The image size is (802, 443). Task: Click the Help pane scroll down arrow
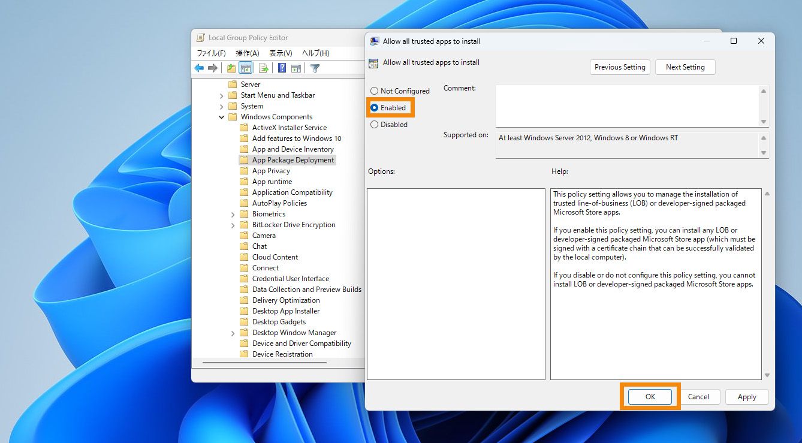click(x=767, y=375)
